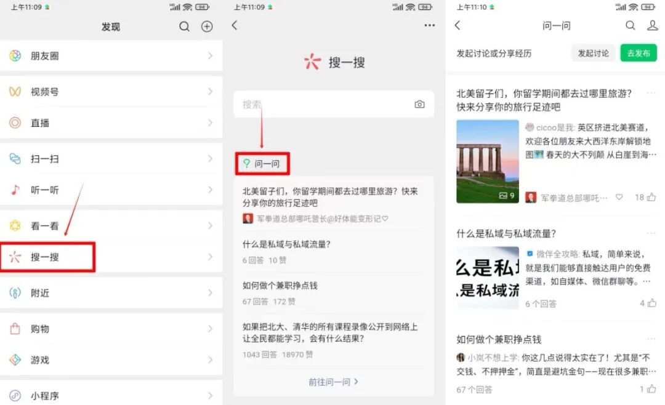This screenshot has height=405, width=665.
Task: Open the three-dot menu on 搜一搜 screen
Action: 430,25
